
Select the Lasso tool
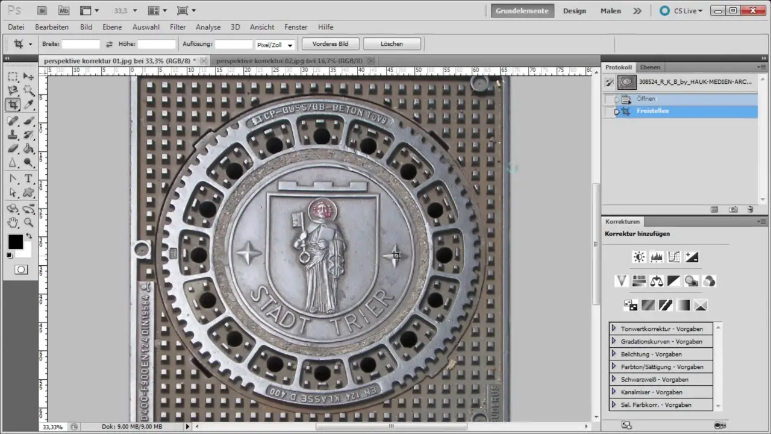tap(13, 90)
